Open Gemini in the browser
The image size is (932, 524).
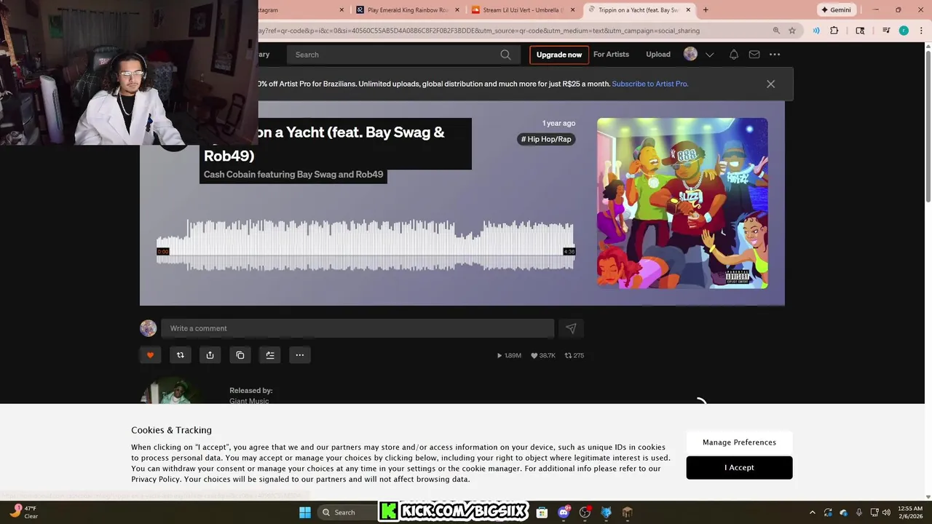(836, 10)
